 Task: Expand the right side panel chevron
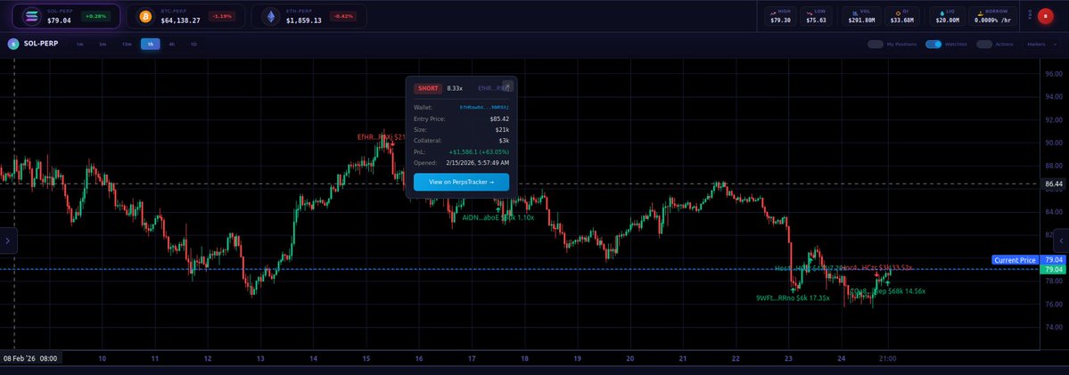(x=1061, y=240)
